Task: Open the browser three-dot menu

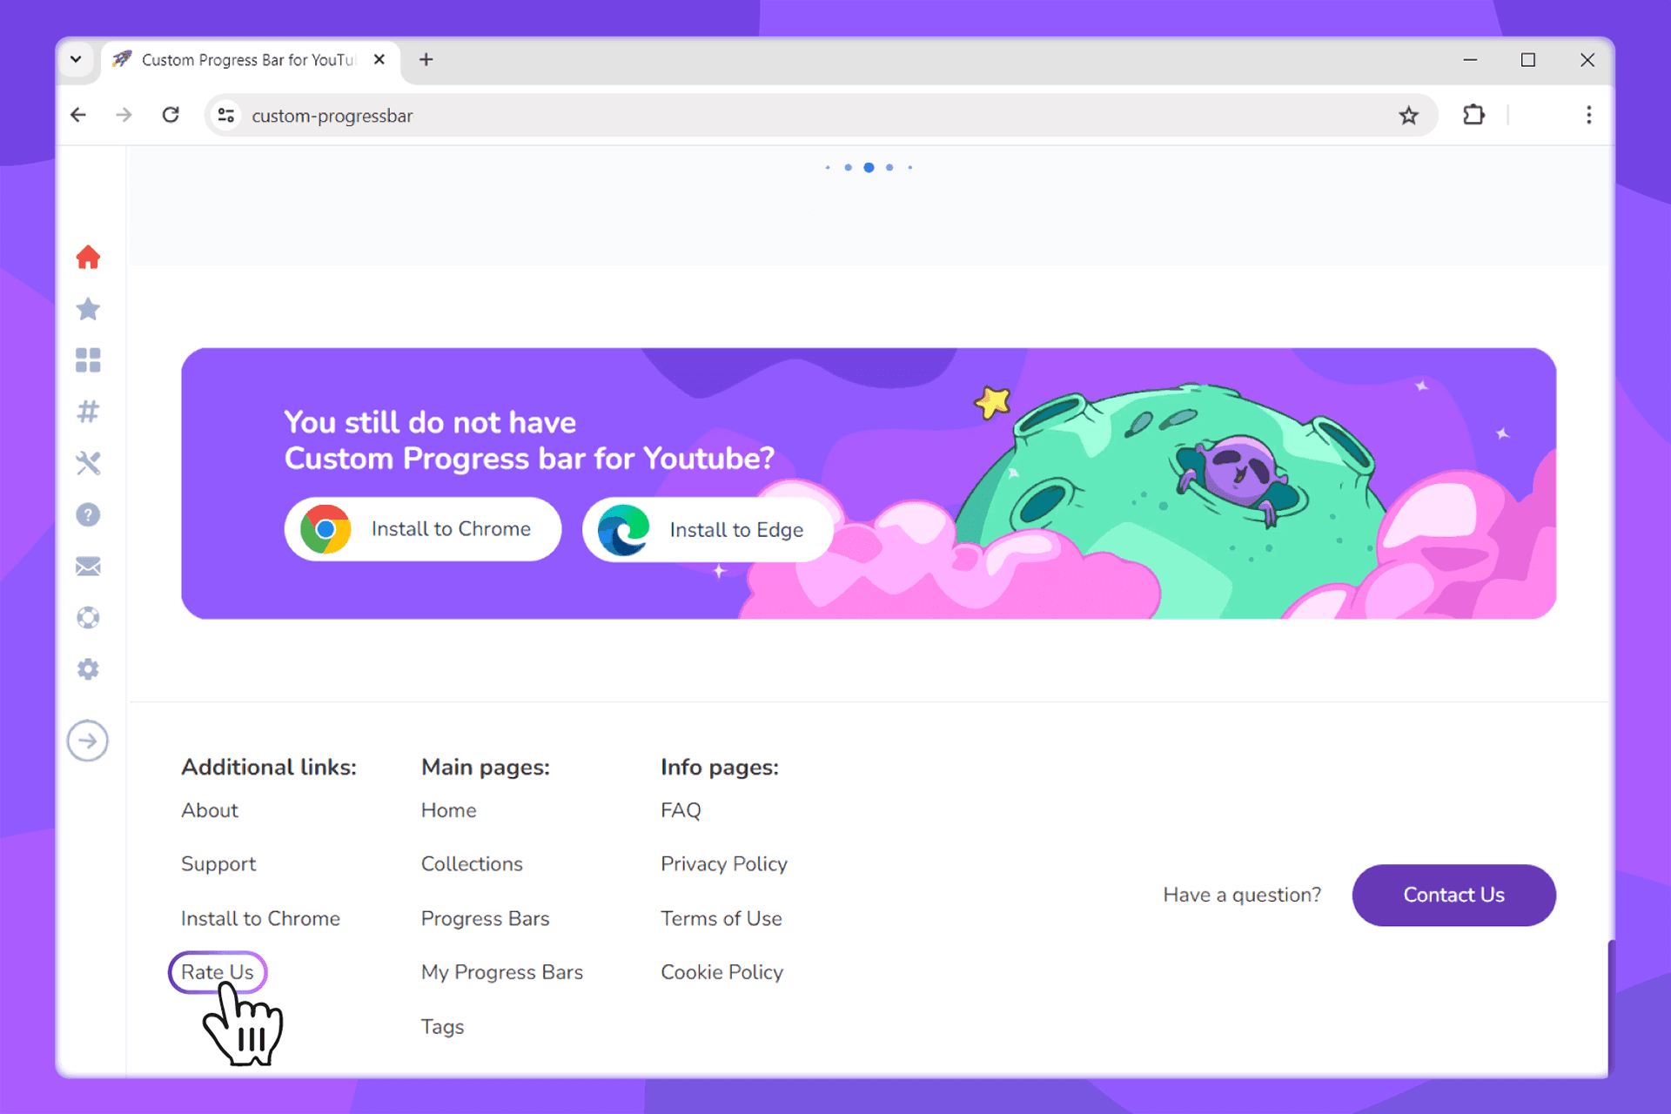Action: pos(1589,115)
